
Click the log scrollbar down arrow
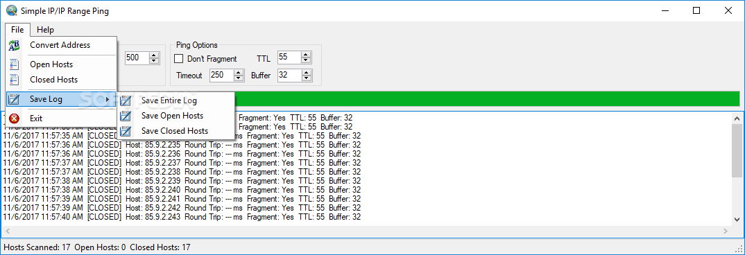pos(737,220)
